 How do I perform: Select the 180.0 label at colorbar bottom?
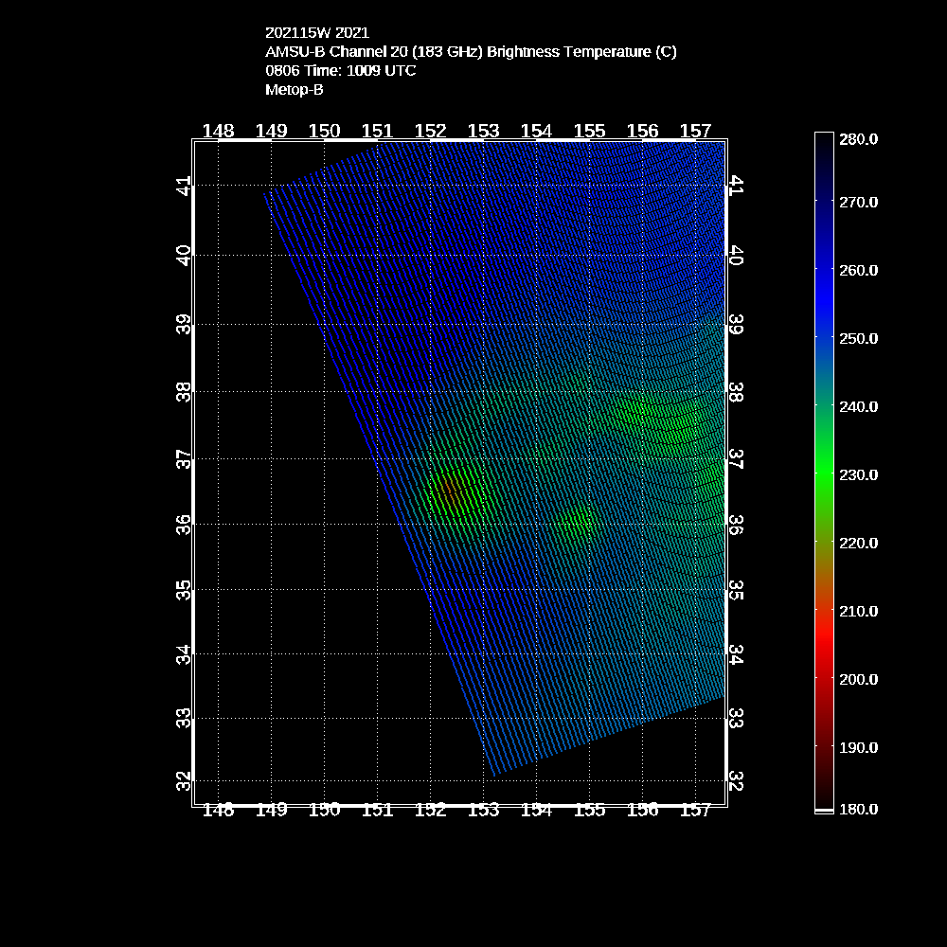[859, 809]
